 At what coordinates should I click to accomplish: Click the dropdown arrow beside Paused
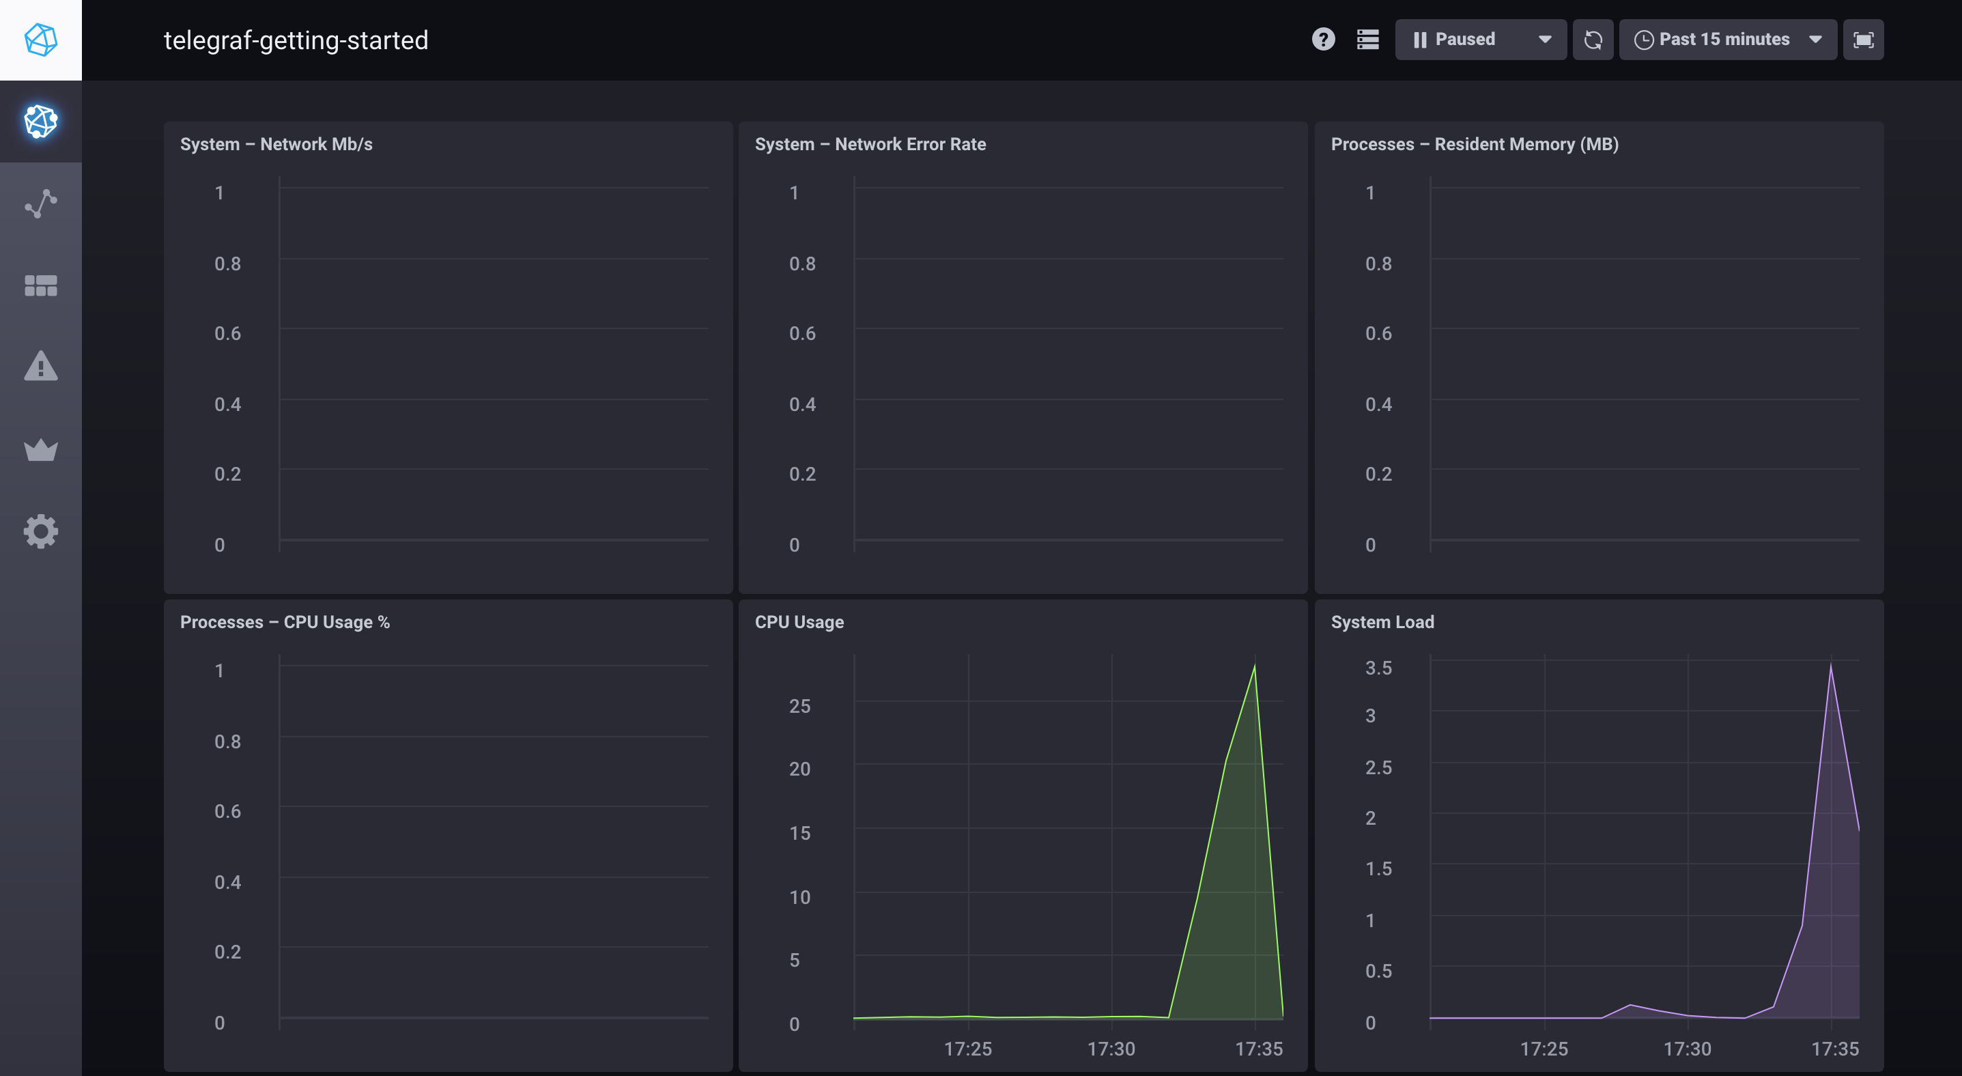coord(1545,40)
